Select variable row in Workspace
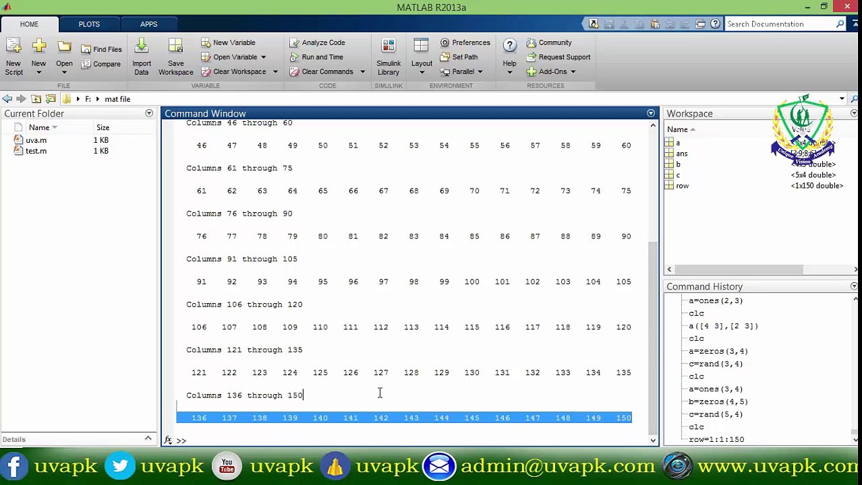Image resolution: width=862 pixels, height=485 pixels. coord(683,186)
